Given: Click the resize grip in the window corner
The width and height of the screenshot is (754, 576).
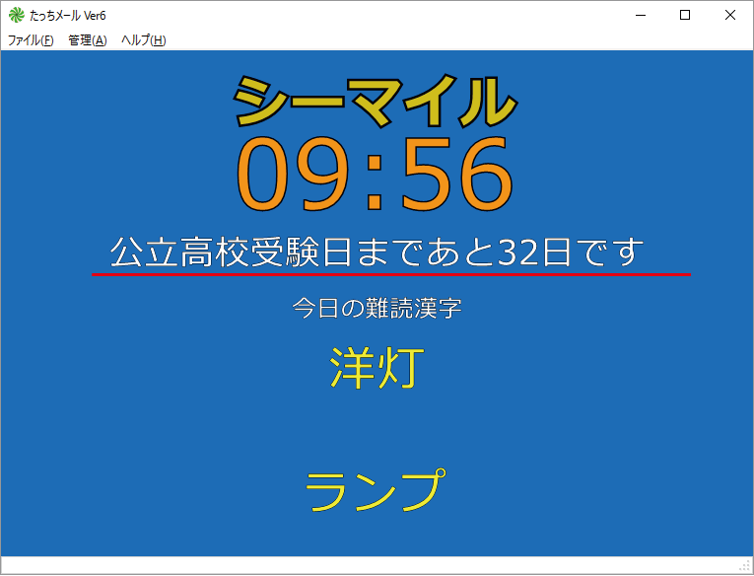Looking at the screenshot, I should [745, 567].
